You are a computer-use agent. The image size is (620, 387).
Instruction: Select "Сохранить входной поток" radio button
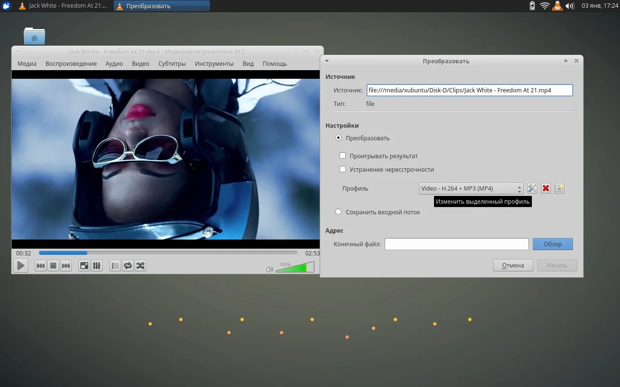tap(339, 212)
